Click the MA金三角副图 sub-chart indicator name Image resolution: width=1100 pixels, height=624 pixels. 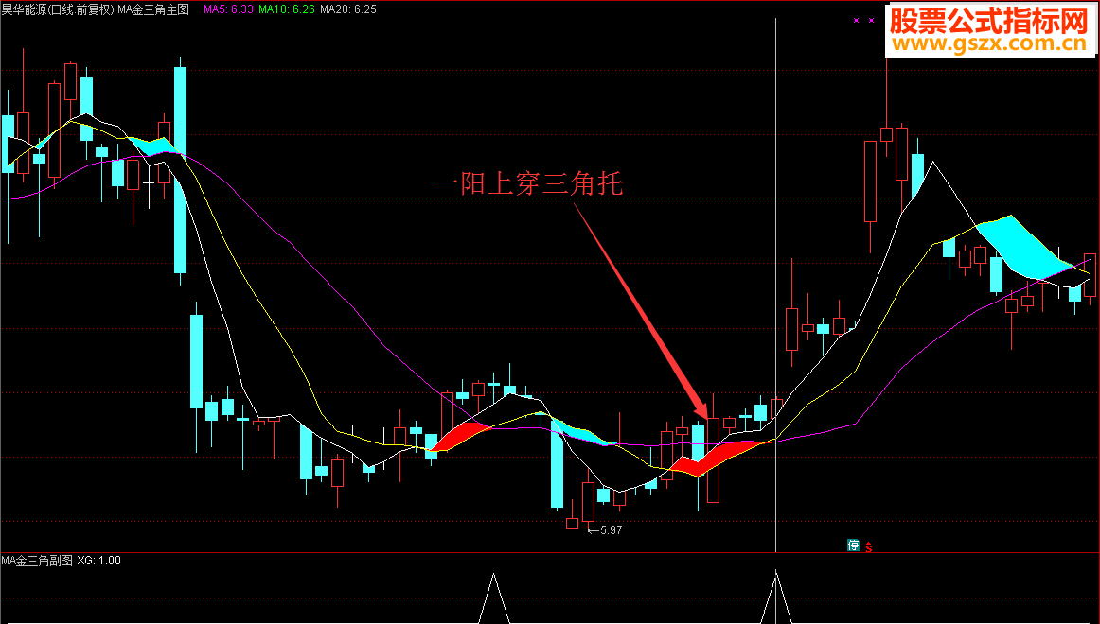(x=37, y=561)
